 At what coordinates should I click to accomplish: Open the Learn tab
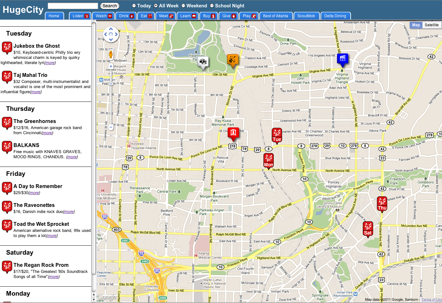click(x=188, y=16)
